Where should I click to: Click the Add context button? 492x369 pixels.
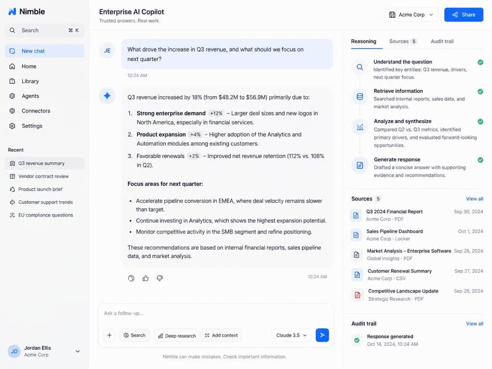coord(221,335)
